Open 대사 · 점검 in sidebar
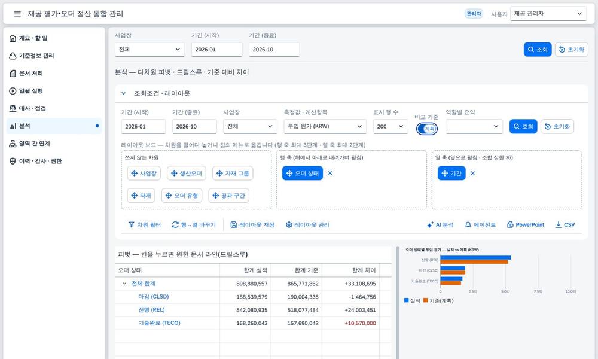The height and width of the screenshot is (359, 598). [54, 108]
